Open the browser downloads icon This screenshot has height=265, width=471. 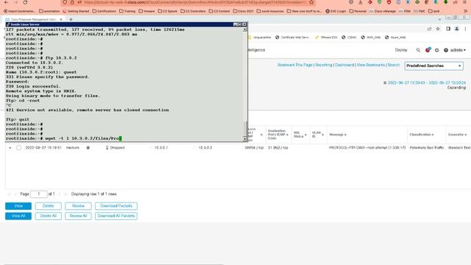[361, 2]
